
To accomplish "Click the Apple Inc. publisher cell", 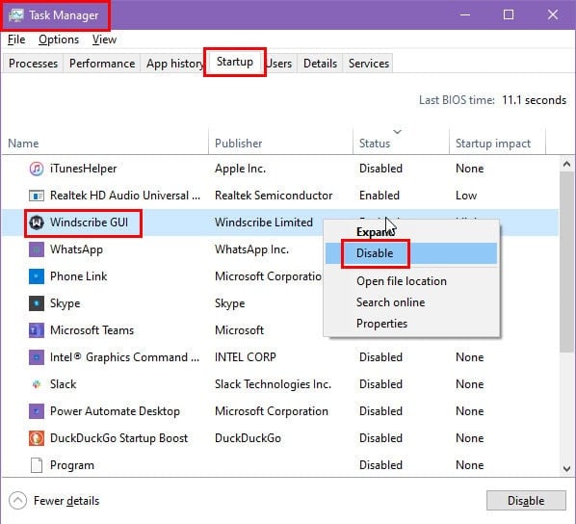I will 240,169.
